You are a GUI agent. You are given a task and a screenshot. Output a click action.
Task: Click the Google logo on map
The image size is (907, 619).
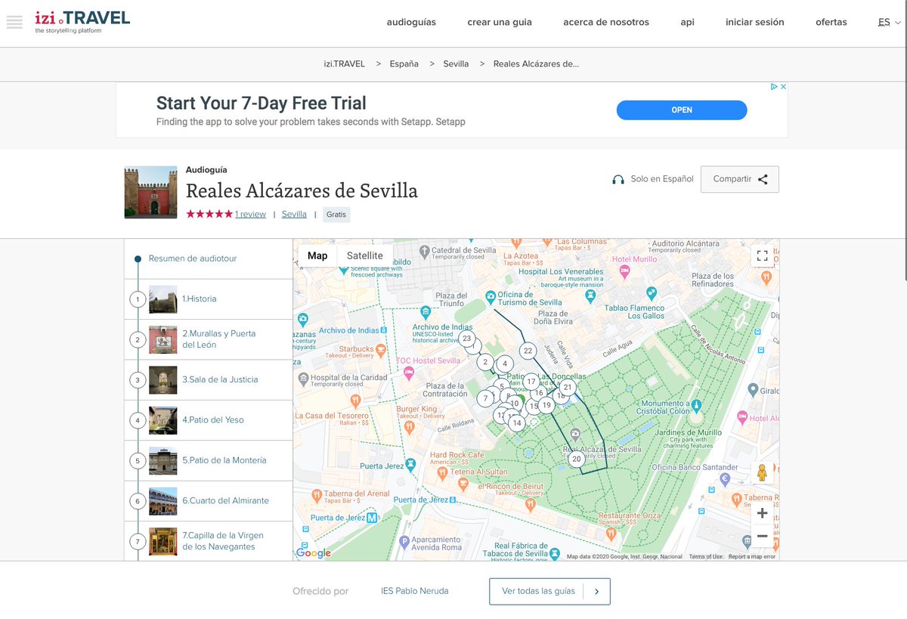point(314,553)
